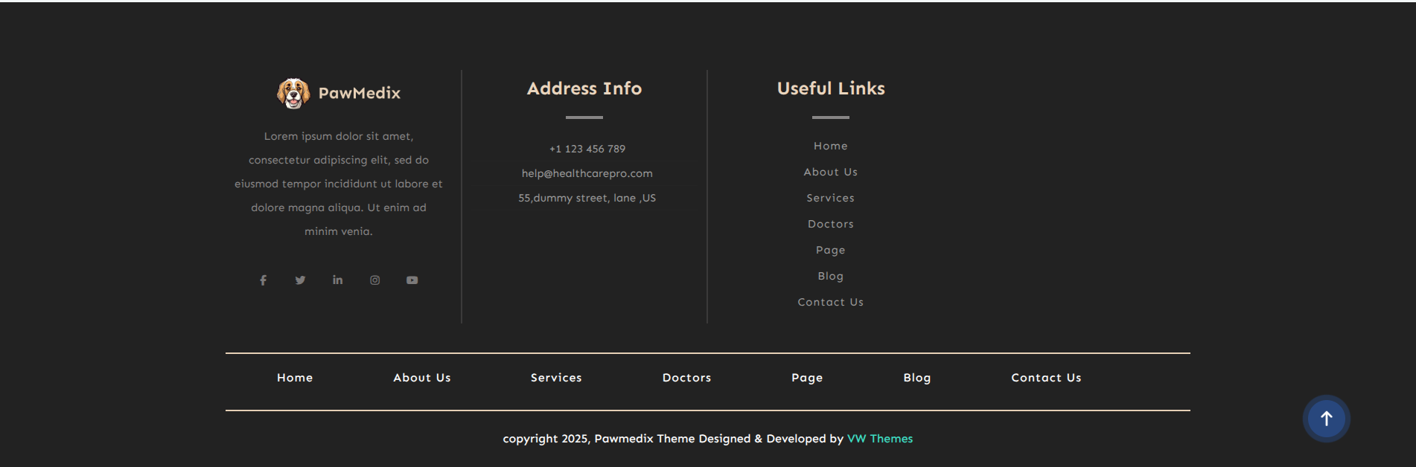
Task: Open About Us in bottom footer menu
Action: (x=421, y=378)
